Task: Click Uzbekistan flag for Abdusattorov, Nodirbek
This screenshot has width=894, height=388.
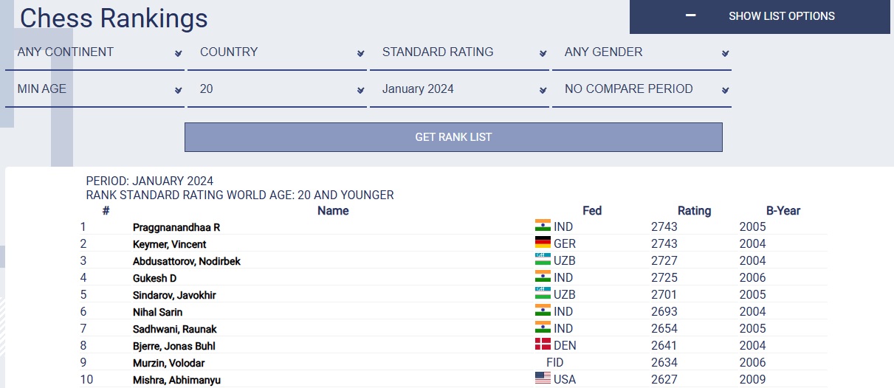Action: [543, 260]
